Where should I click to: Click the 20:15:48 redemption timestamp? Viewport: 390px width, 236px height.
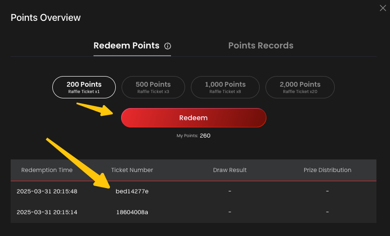47,191
